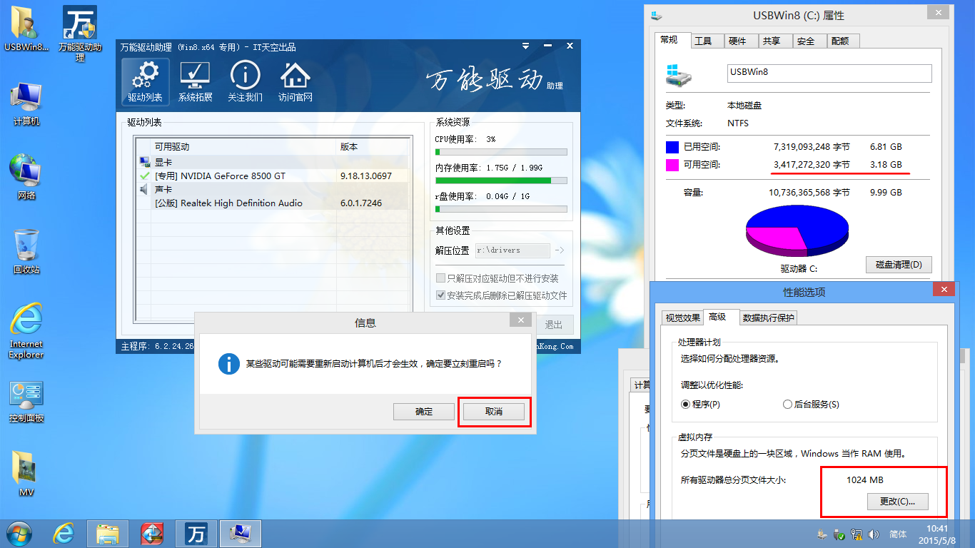
Task: Click the magenta 可用空间 color swatch
Action: point(672,165)
